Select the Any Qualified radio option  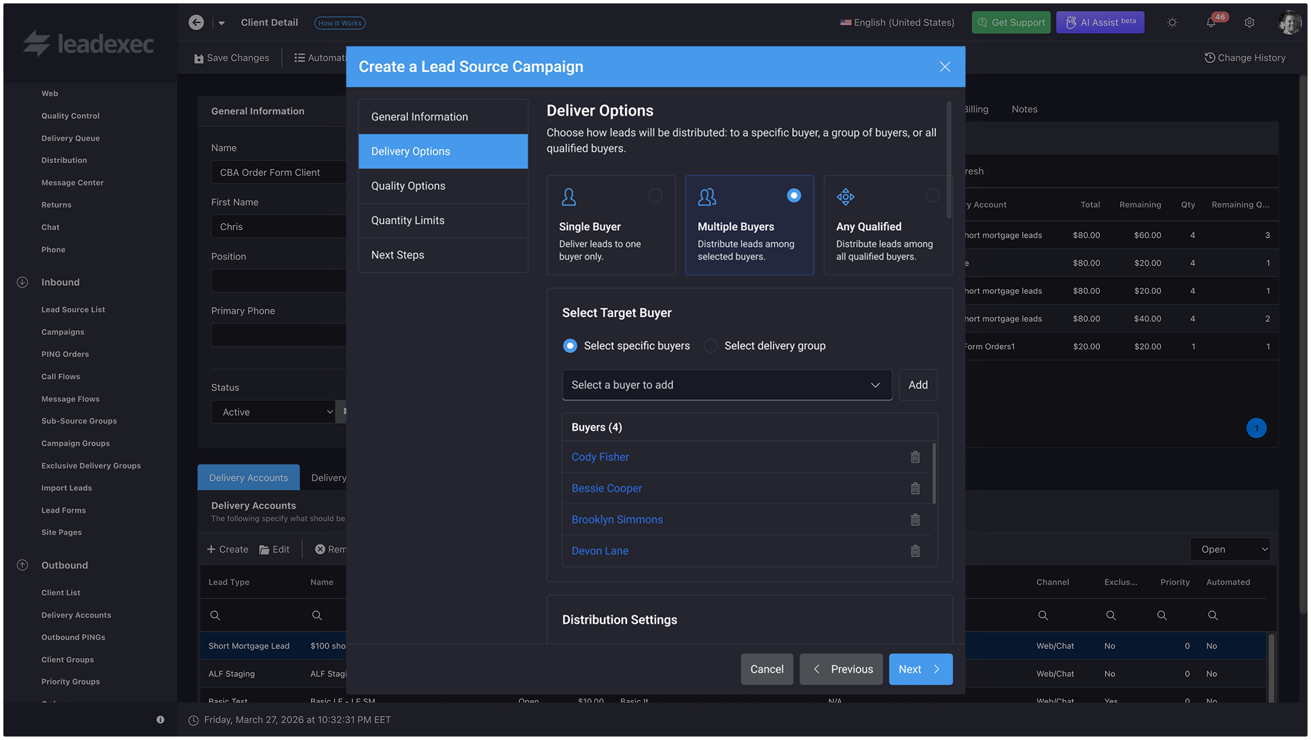click(x=932, y=196)
